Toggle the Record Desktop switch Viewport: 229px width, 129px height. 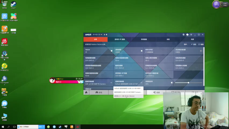[x=142, y=51]
